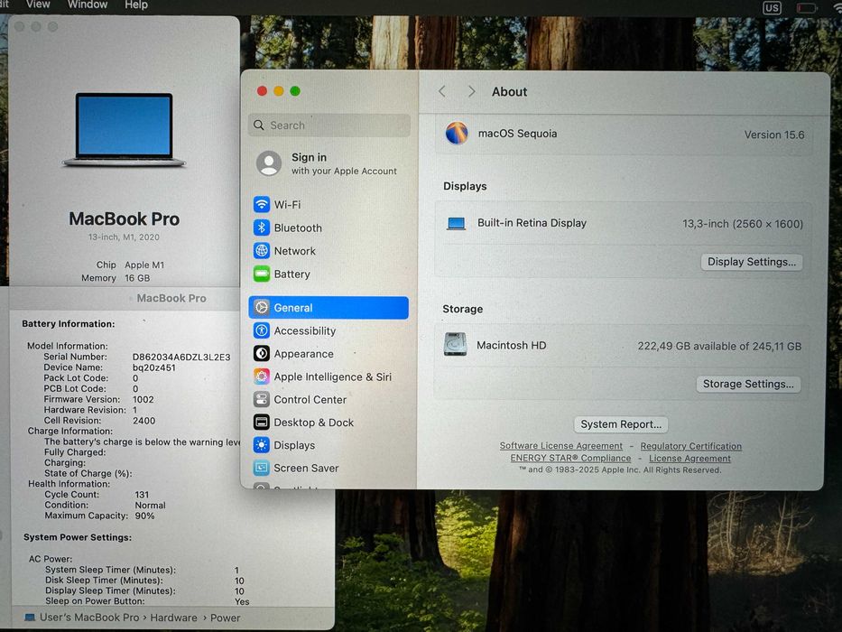Click the magnifier icon in Search field

[x=259, y=125]
